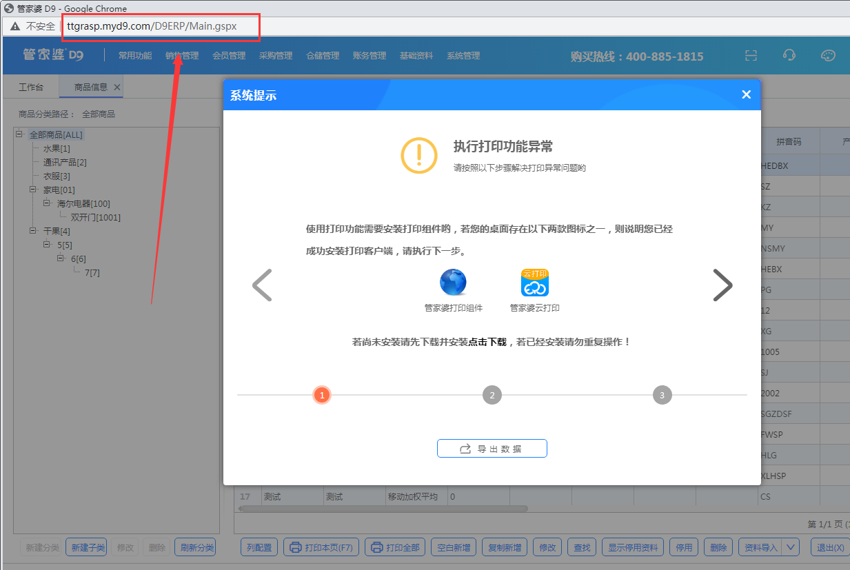This screenshot has width=850, height=570.
Task: Go to the next step with right chevron
Action: point(722,285)
